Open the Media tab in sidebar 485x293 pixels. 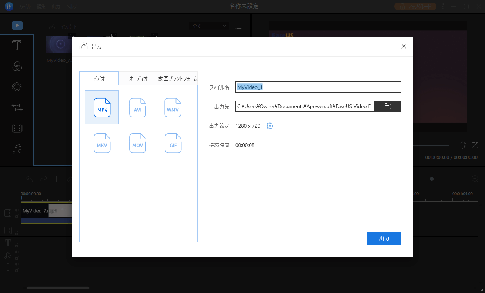(x=17, y=26)
